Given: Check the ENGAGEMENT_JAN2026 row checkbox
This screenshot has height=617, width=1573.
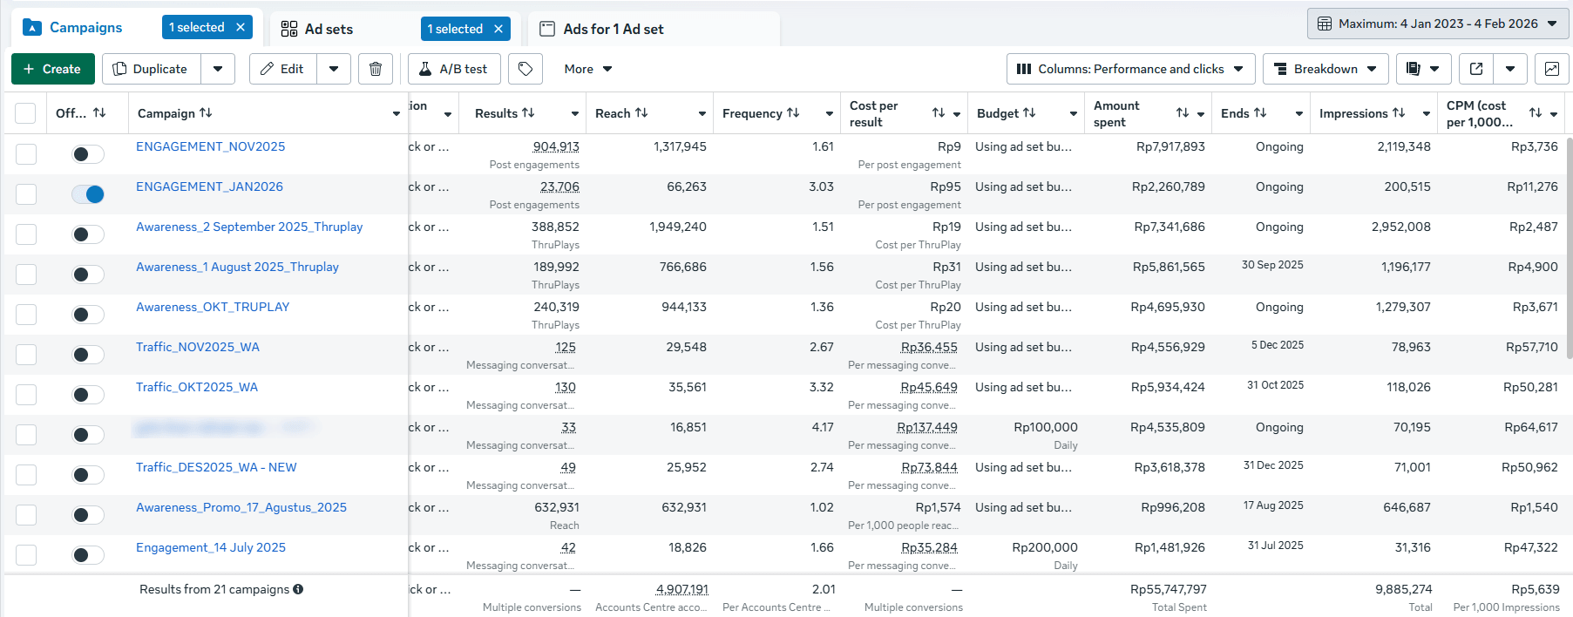Looking at the screenshot, I should click(26, 194).
